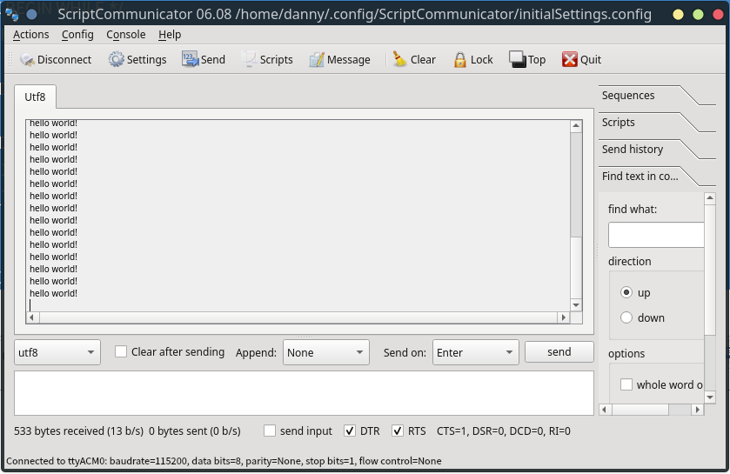This screenshot has width=730, height=474.
Task: Click console horizontal scrollbar right arrow
Action: [564, 317]
